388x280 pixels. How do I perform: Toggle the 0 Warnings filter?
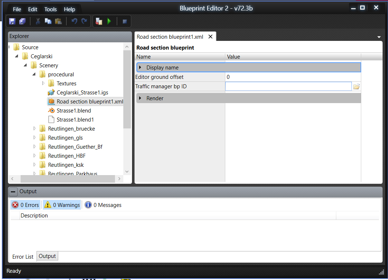[x=62, y=205]
